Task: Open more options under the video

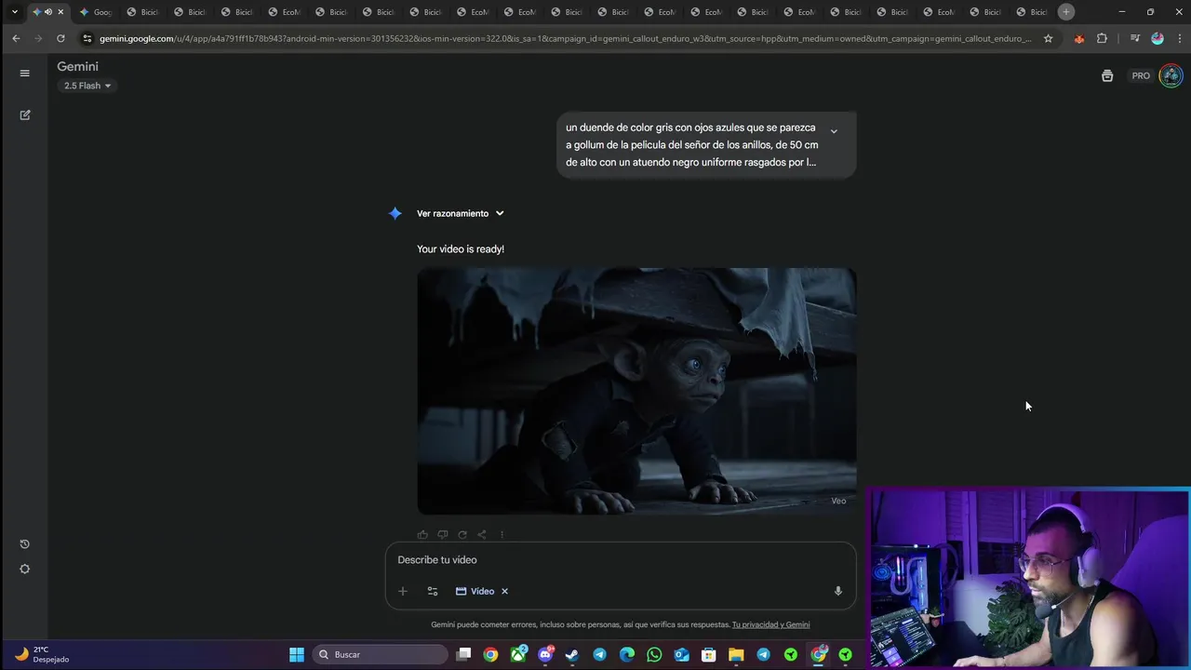Action: point(502,535)
